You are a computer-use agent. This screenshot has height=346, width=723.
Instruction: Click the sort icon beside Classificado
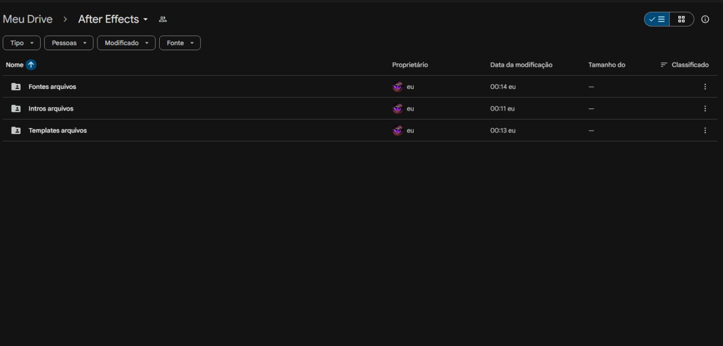click(x=664, y=65)
